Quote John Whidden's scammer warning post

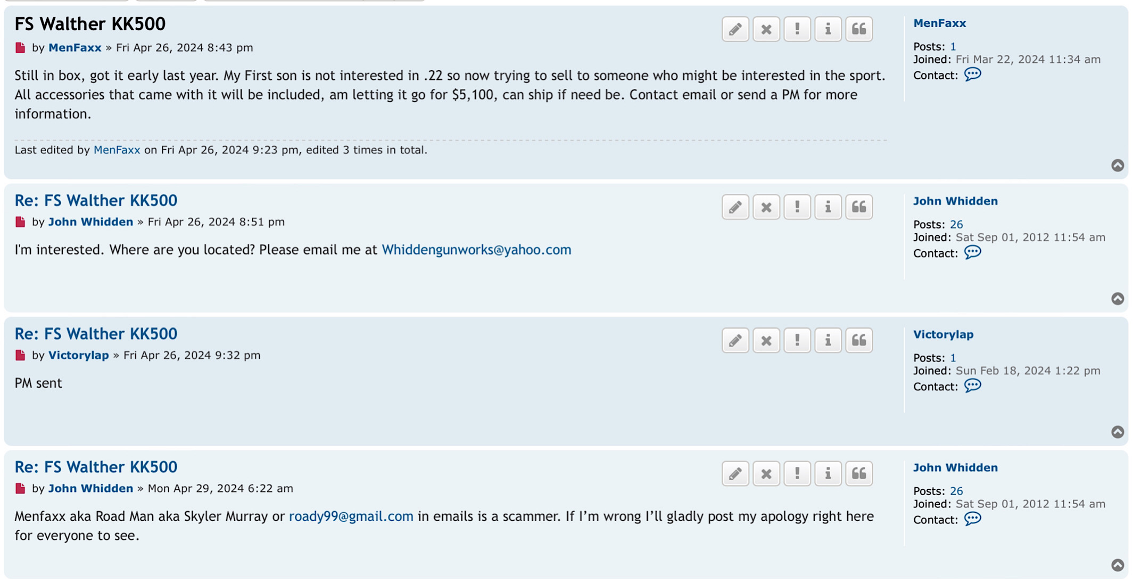point(858,473)
